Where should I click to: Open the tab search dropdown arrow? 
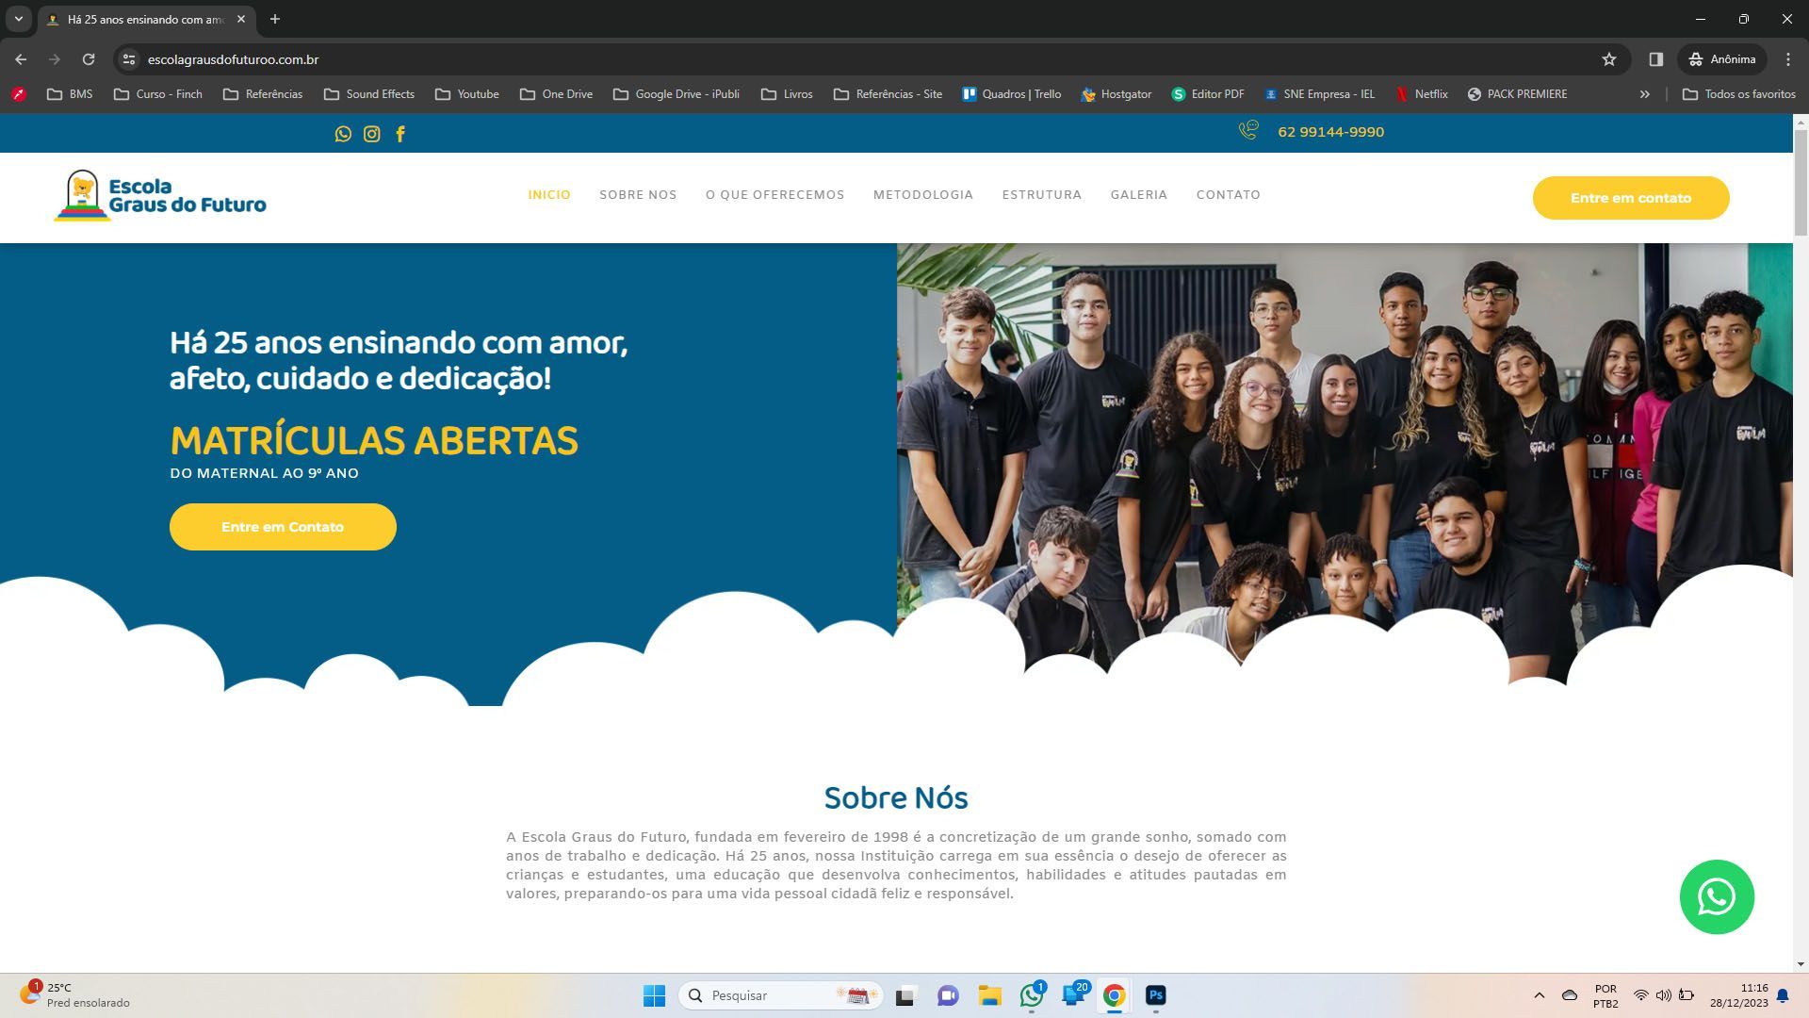click(x=18, y=19)
